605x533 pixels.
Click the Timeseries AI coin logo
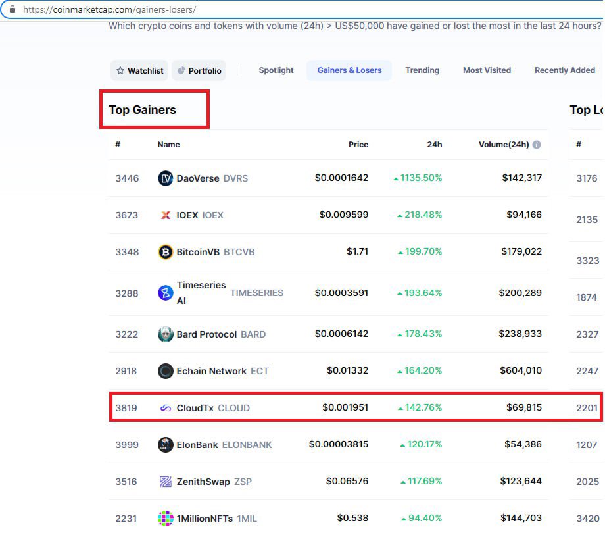pyautogui.click(x=166, y=293)
